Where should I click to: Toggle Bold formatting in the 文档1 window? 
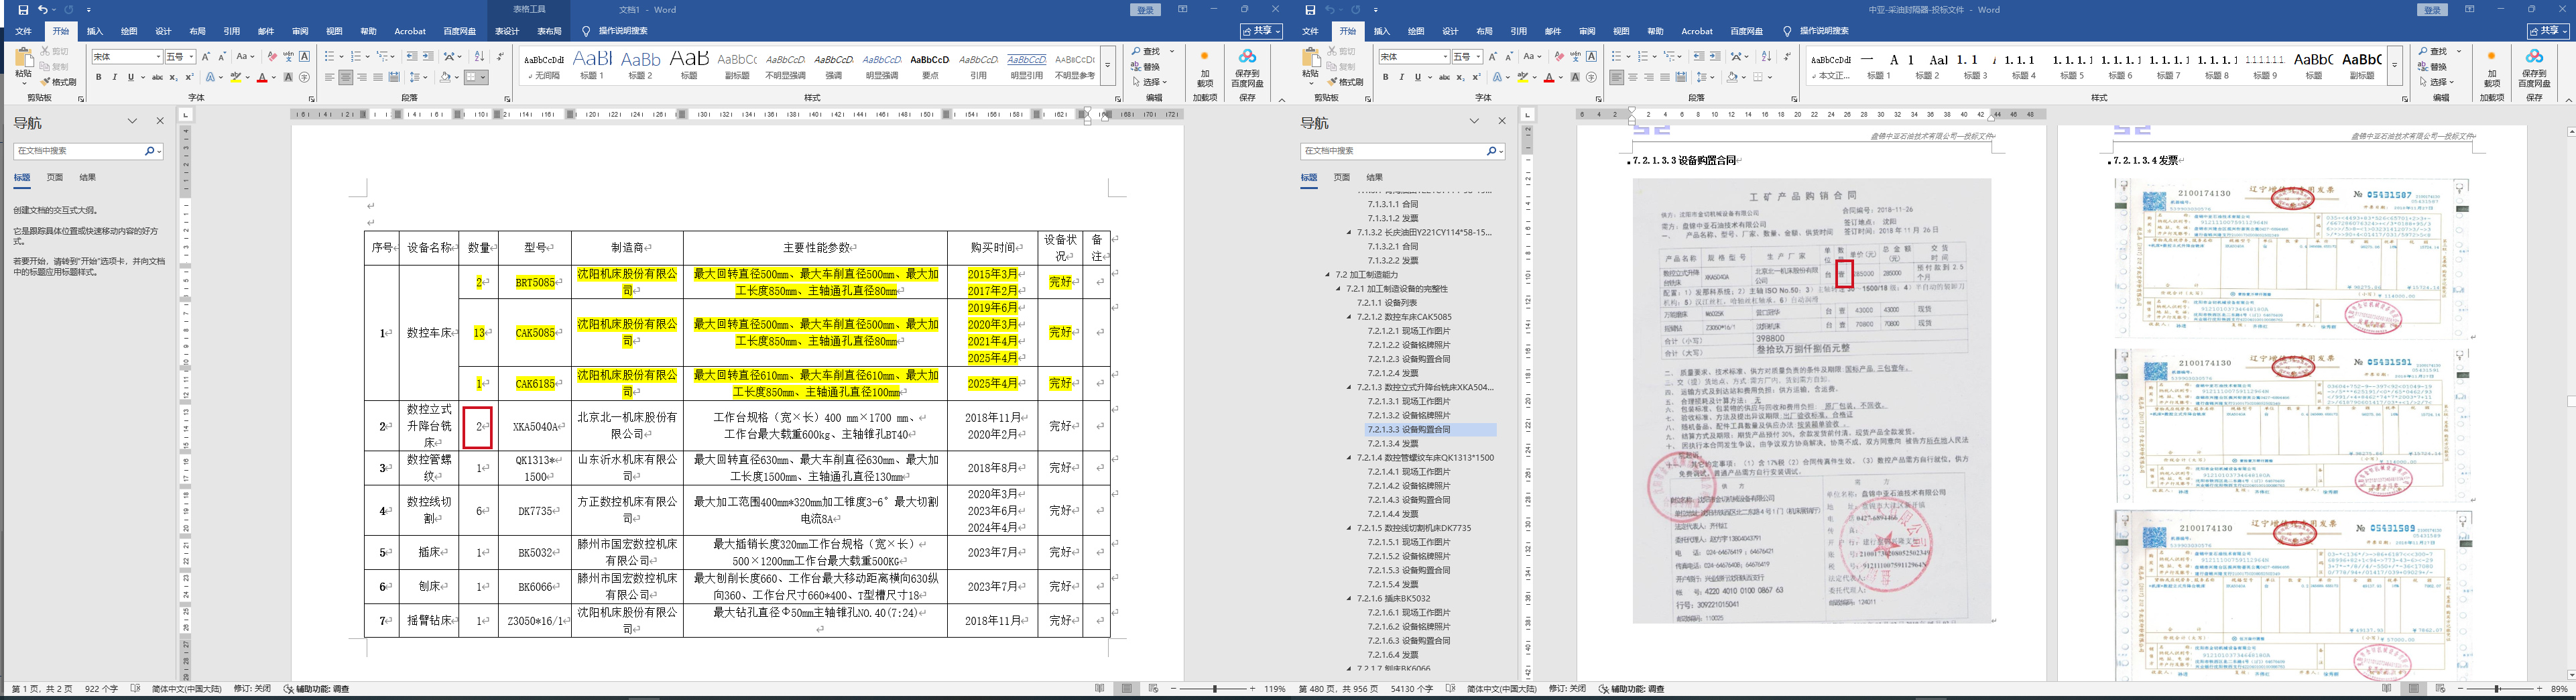tap(99, 77)
